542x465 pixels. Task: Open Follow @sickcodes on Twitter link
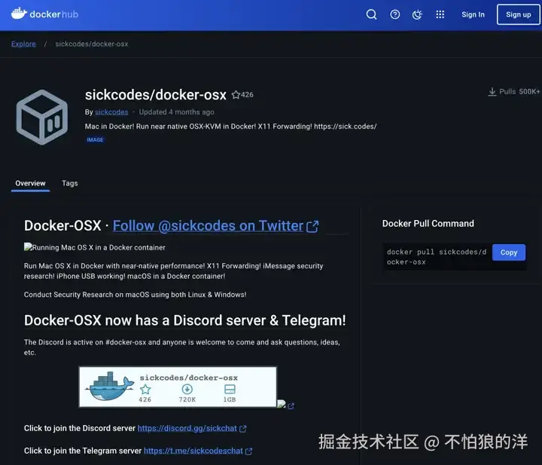click(208, 226)
